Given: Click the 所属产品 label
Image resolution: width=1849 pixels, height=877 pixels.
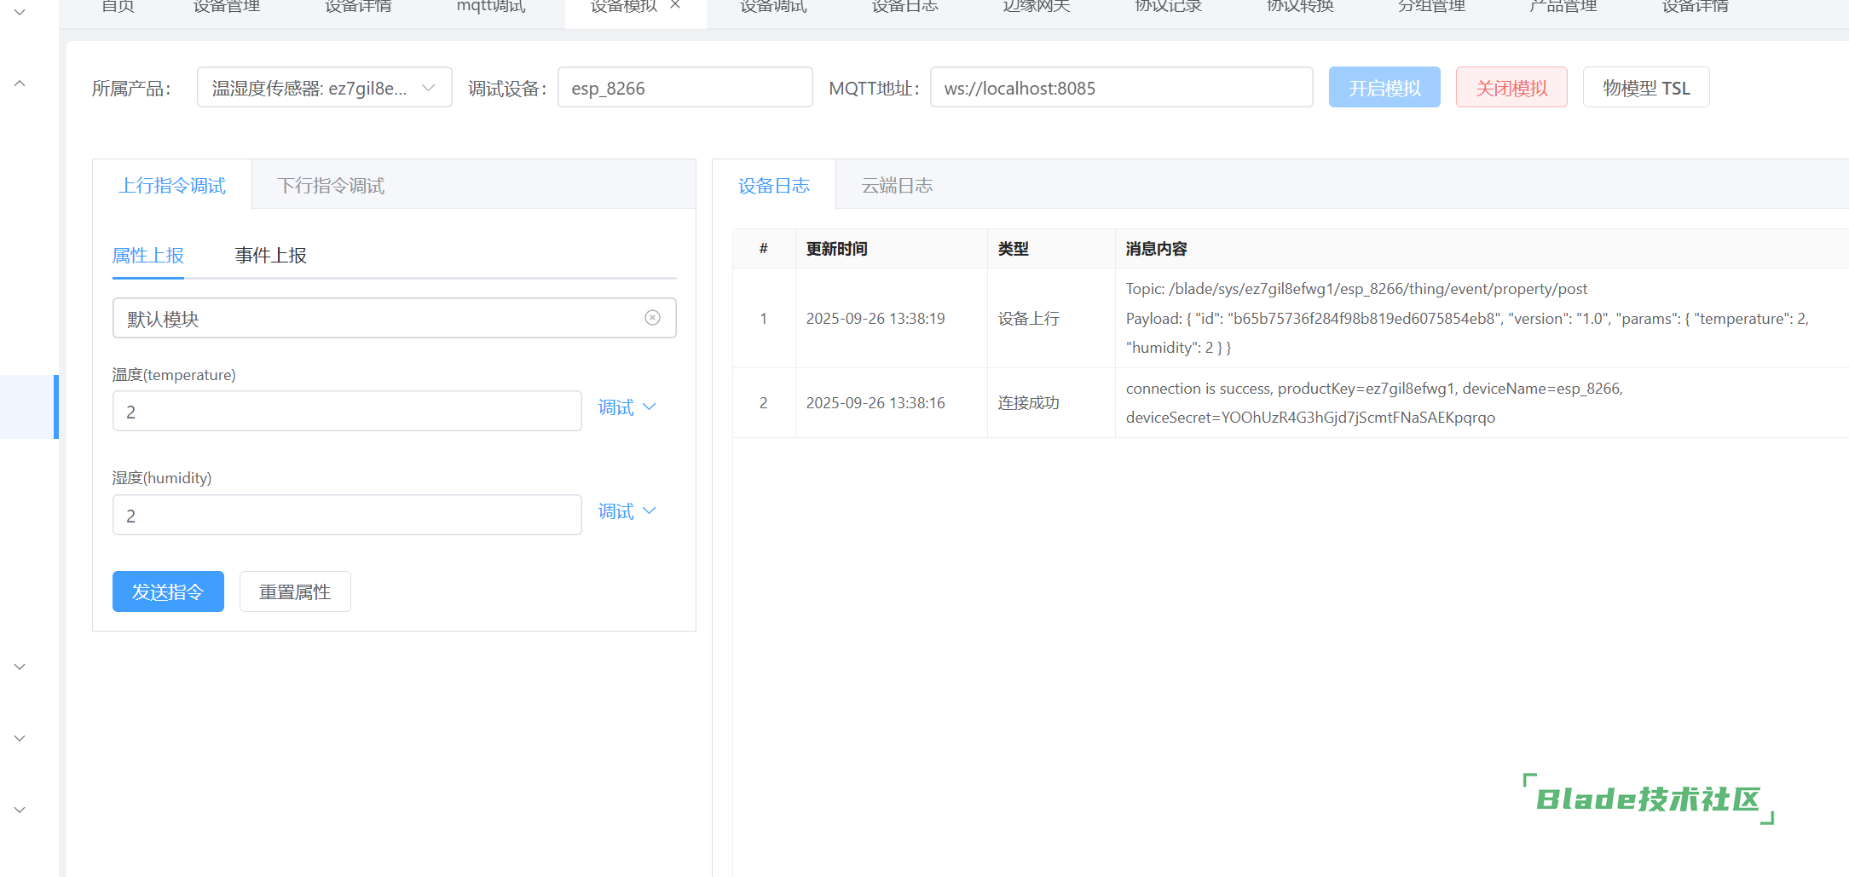Looking at the screenshot, I should 131,89.
